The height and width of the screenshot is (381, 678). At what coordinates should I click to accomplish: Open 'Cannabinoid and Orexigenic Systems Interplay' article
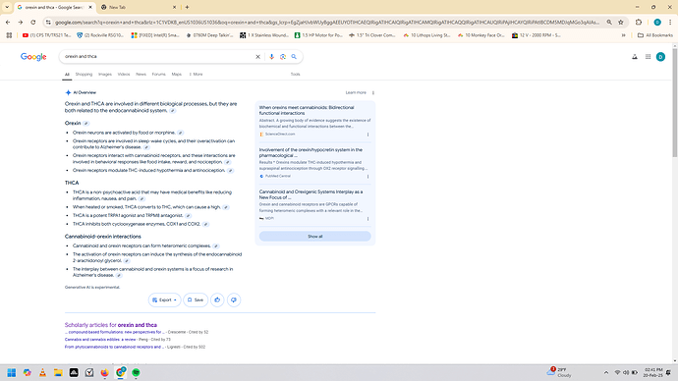click(311, 194)
